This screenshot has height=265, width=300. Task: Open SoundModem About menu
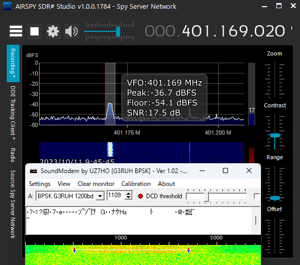[166, 184]
